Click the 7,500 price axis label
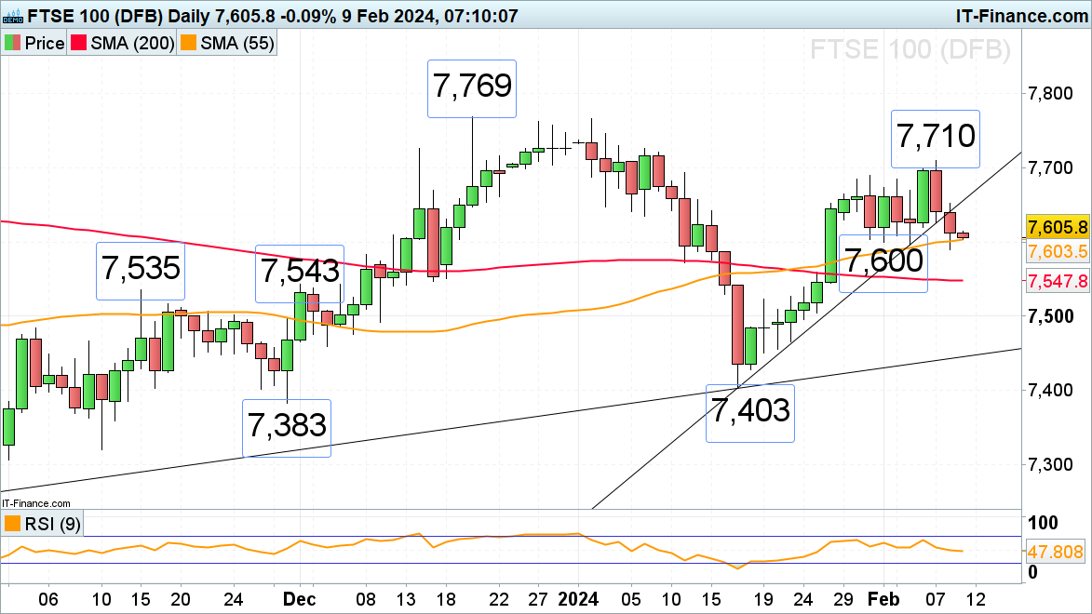This screenshot has height=614, width=1092. [x=1050, y=316]
